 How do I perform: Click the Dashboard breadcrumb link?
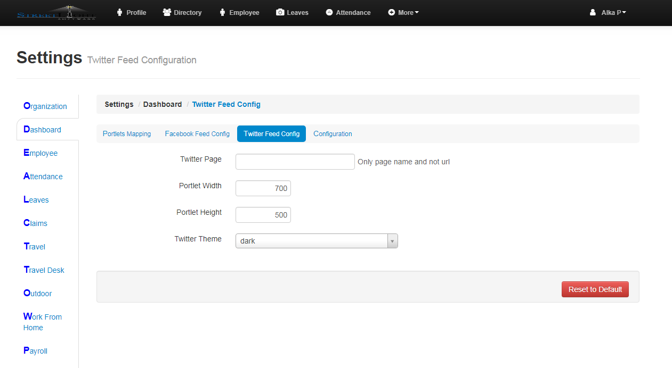pyautogui.click(x=163, y=104)
